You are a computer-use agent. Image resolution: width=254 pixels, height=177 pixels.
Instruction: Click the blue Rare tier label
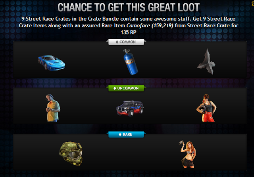pyautogui.click(x=126, y=135)
